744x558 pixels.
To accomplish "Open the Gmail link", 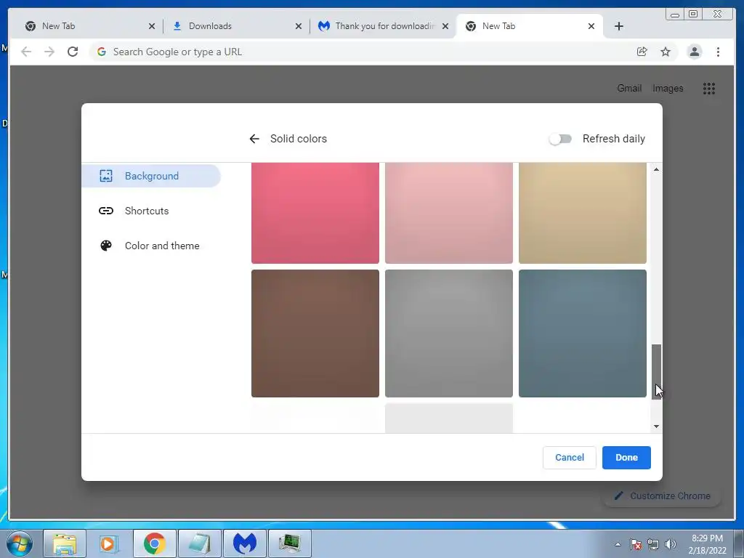I will click(629, 88).
